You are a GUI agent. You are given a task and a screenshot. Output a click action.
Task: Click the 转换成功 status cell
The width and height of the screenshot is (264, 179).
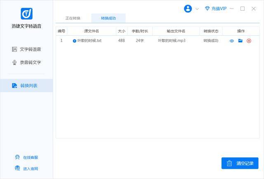211,41
